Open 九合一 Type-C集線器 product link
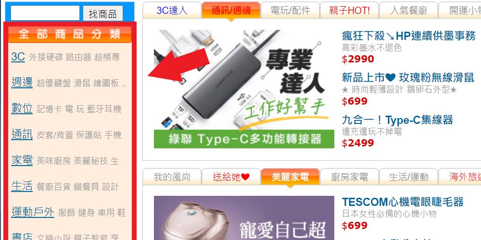The width and height of the screenshot is (481, 240). click(x=397, y=120)
